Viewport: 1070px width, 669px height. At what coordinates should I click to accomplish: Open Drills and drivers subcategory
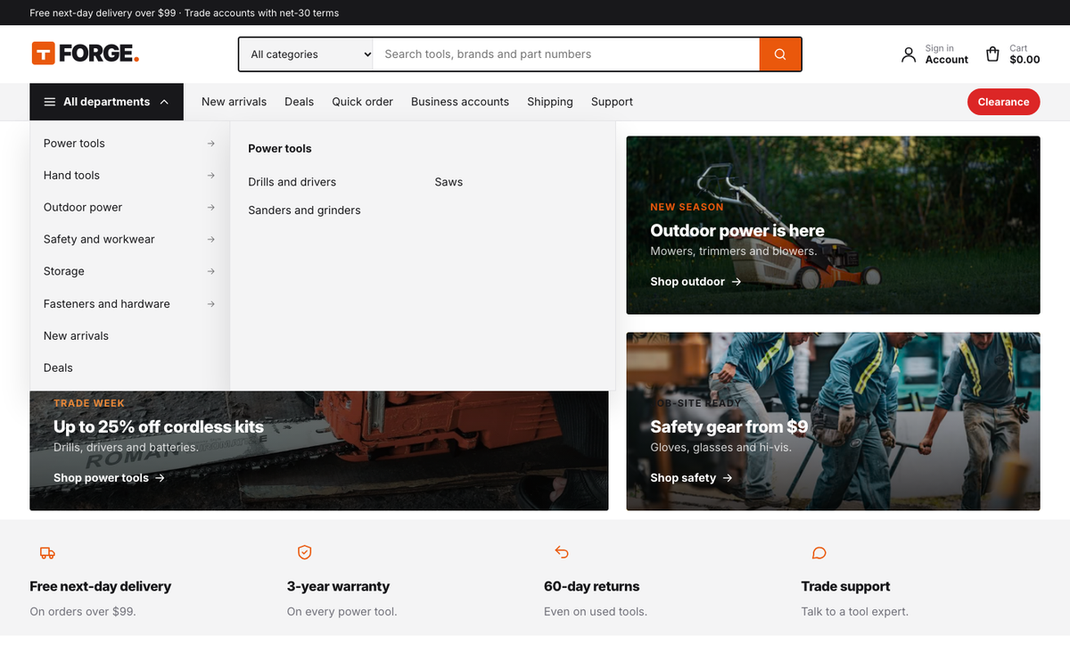click(x=292, y=182)
